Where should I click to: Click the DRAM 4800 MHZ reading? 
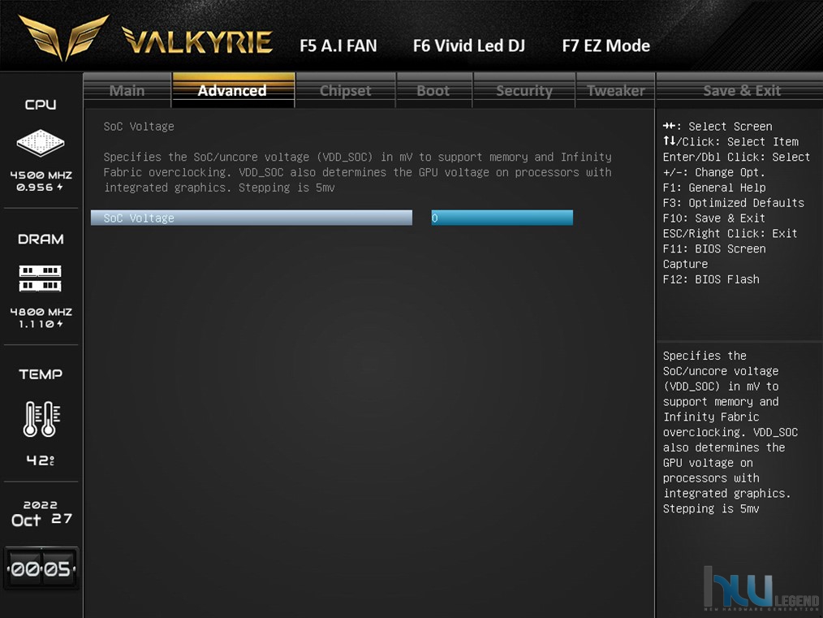coord(41,312)
